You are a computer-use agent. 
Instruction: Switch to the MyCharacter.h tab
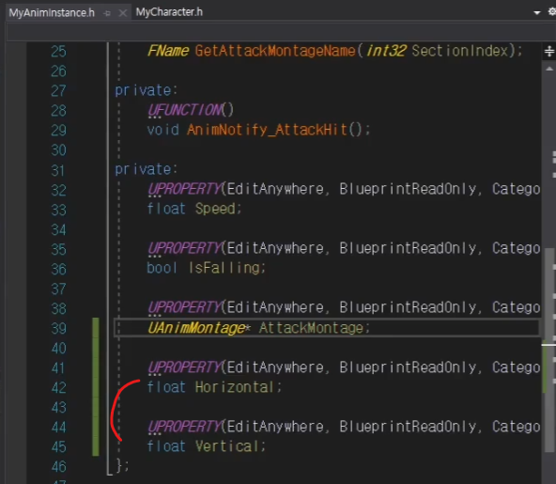click(169, 12)
